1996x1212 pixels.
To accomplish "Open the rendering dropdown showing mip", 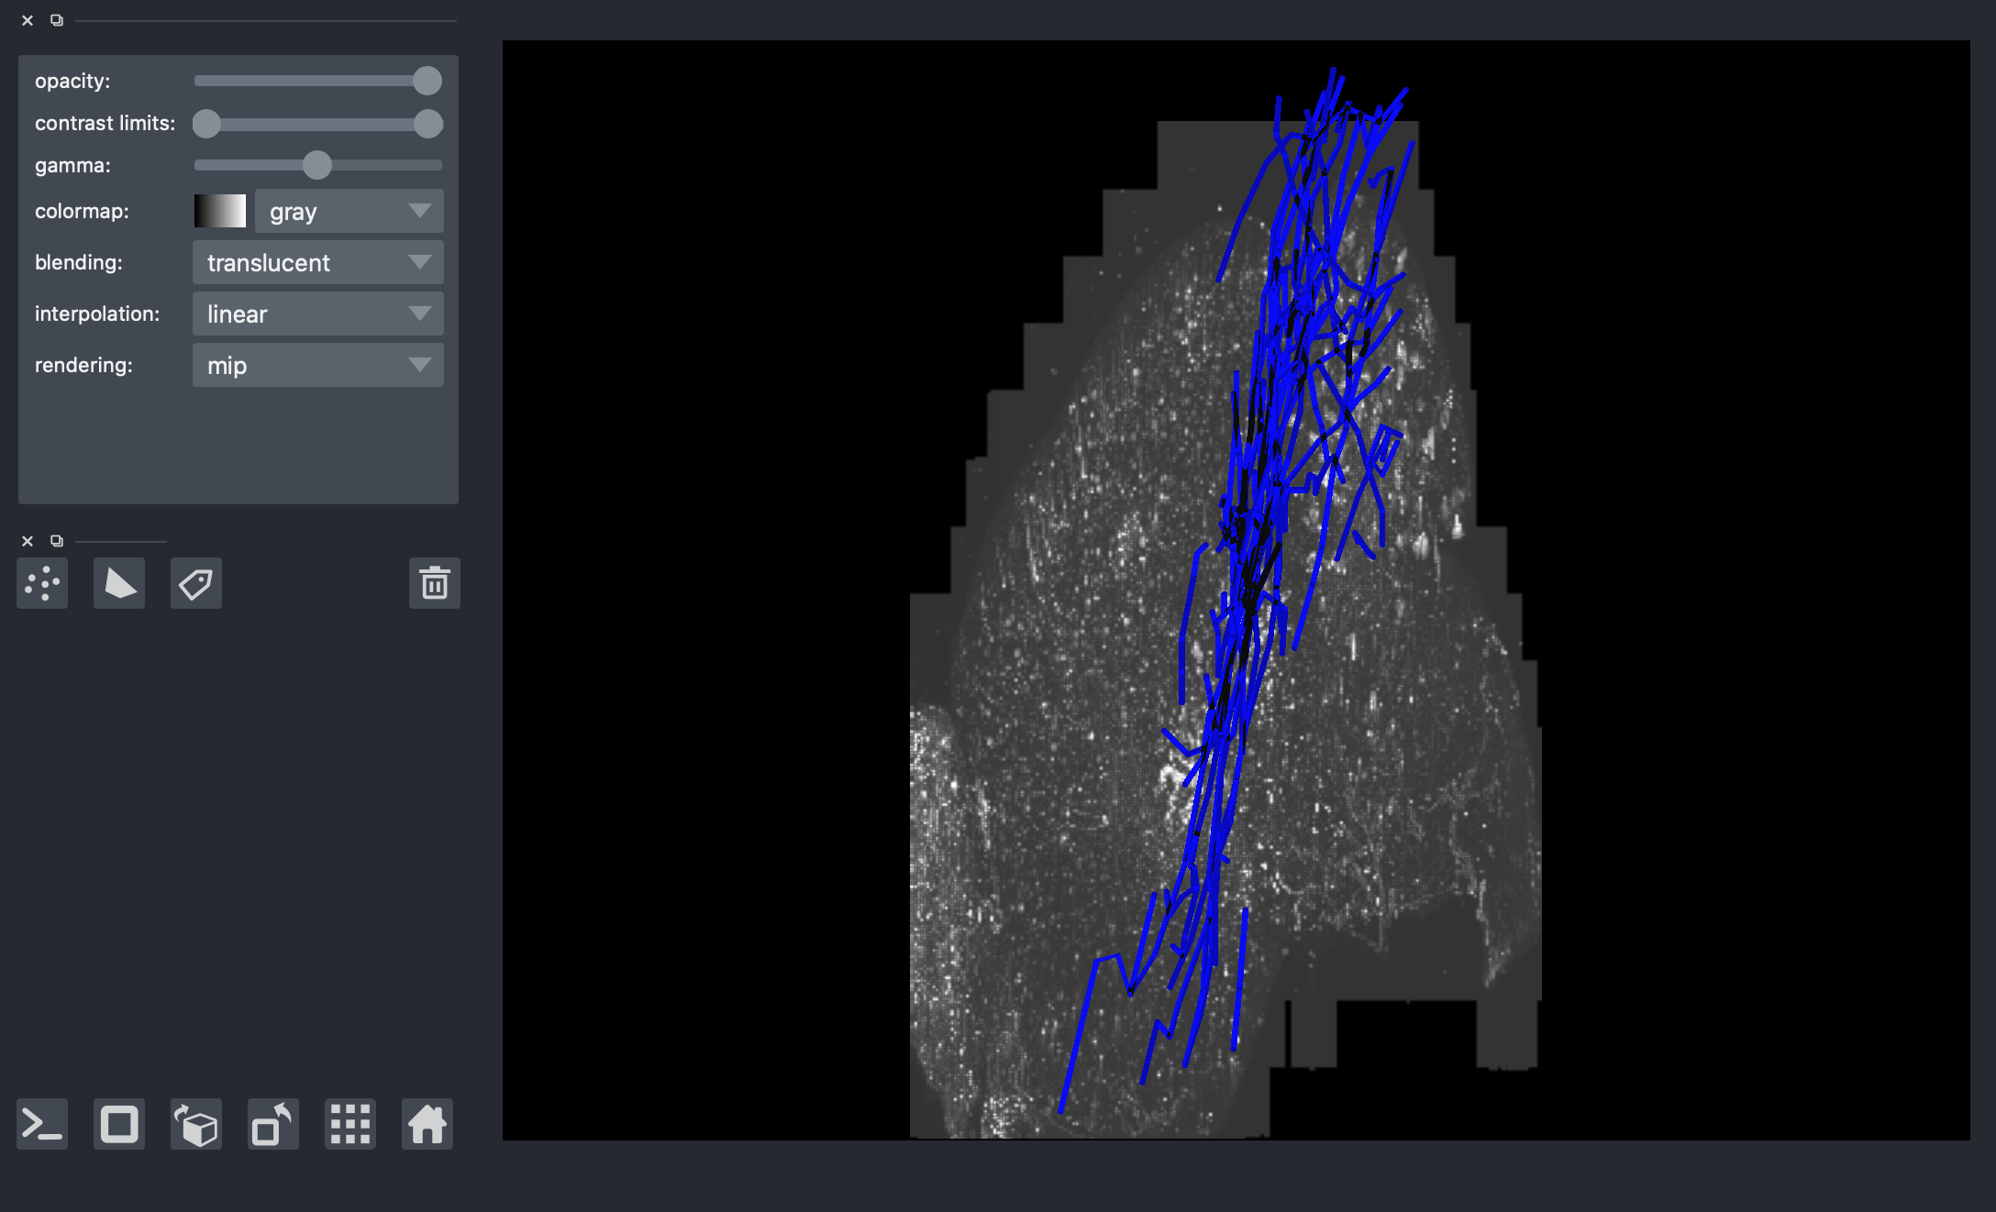I will pyautogui.click(x=318, y=365).
